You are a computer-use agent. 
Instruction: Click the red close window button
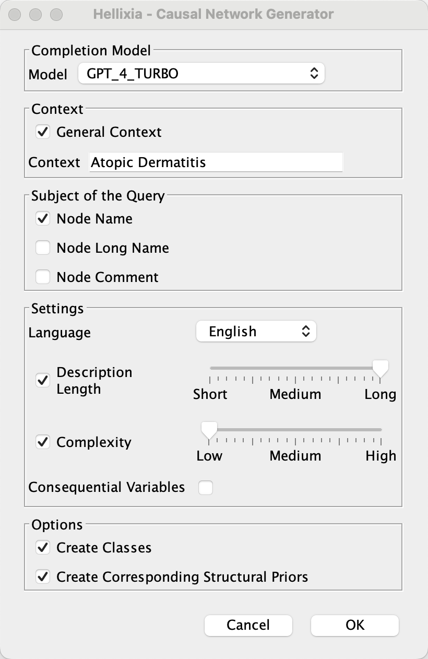coord(15,15)
